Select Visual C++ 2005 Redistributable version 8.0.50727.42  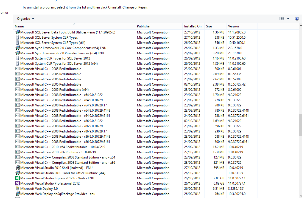tap(51, 84)
